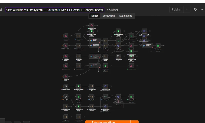Select the Batch Outbound loop node
The width and height of the screenshot is (205, 123).
pyautogui.click(x=105, y=97)
